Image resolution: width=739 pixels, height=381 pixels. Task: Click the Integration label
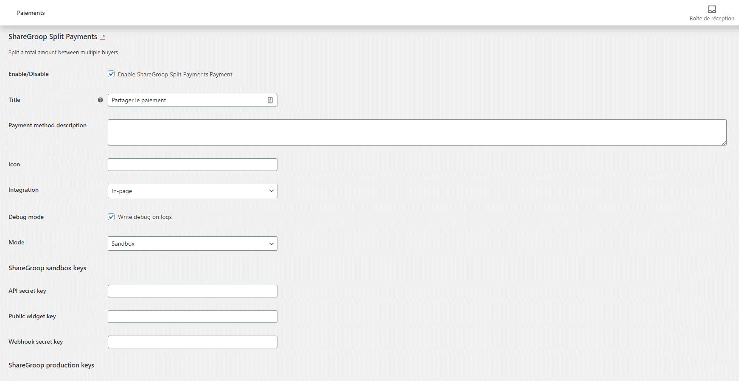tap(23, 190)
